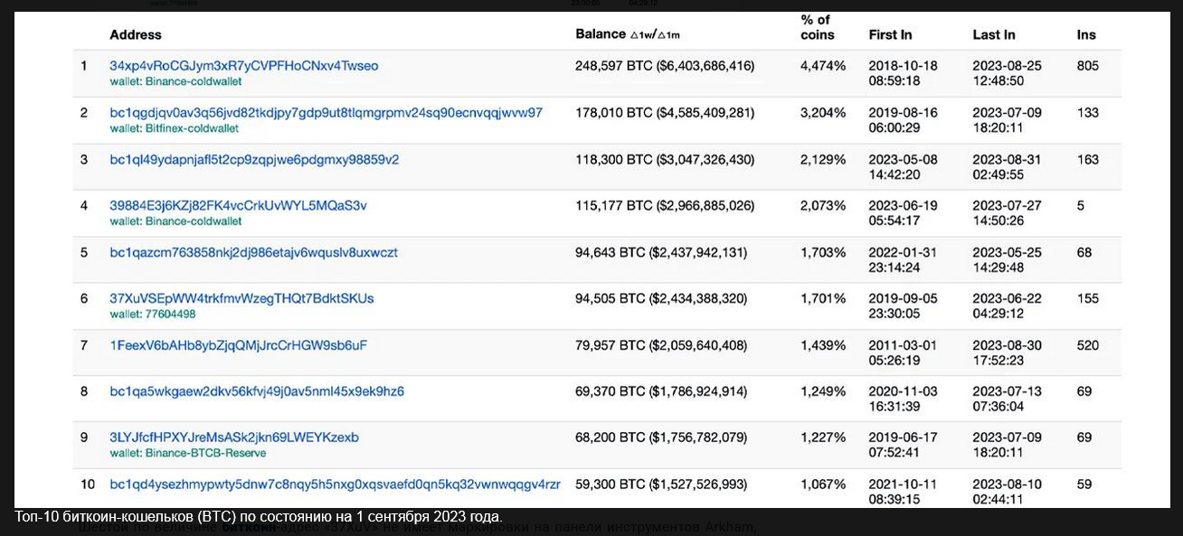Click the Ins column header

pyautogui.click(x=1086, y=34)
